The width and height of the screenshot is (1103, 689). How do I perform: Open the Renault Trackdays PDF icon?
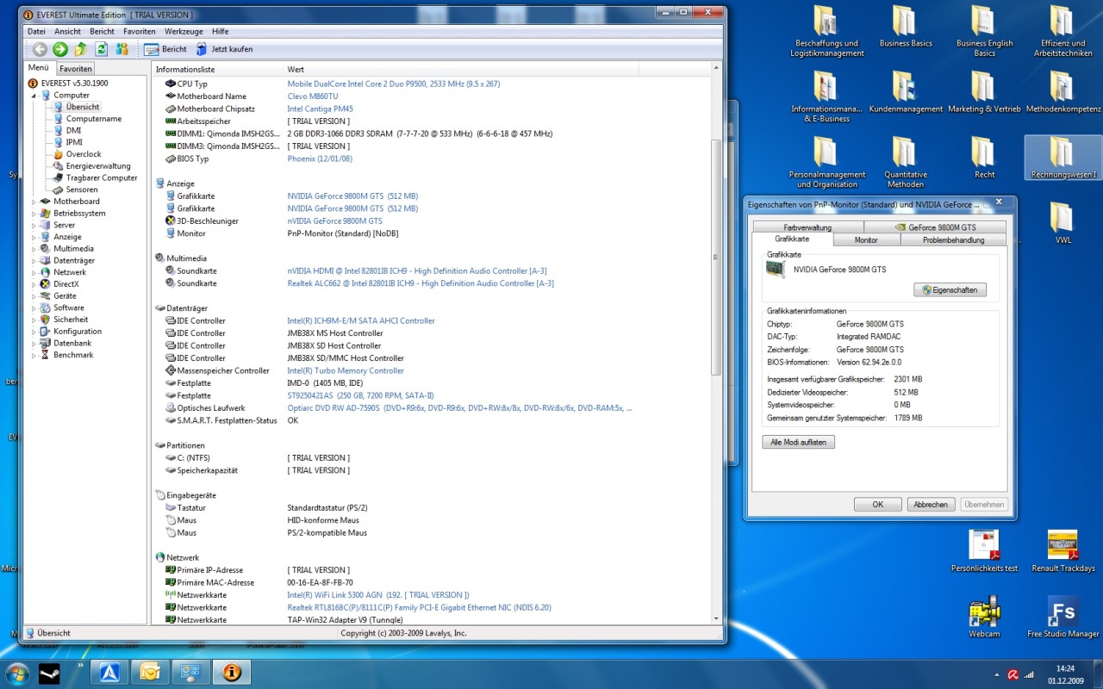(1062, 551)
